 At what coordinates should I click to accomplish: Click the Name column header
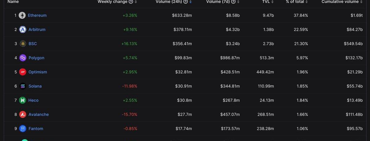pyautogui.click(x=13, y=2)
